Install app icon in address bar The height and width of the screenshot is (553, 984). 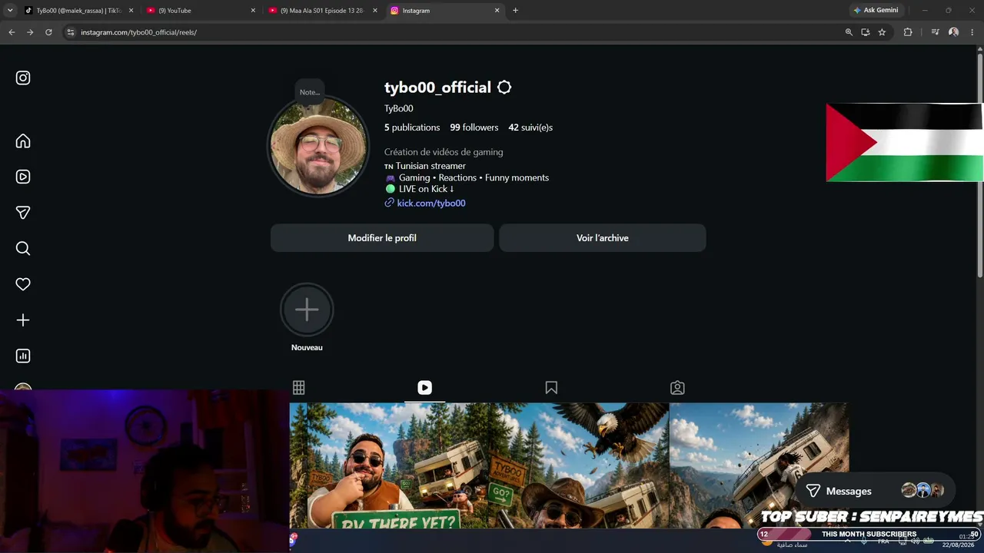[866, 32]
